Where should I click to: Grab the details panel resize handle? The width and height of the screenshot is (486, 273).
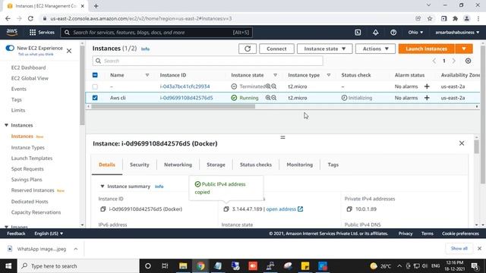pyautogui.click(x=282, y=137)
